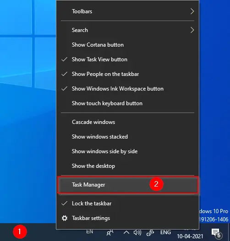Show hidden icons with the tray chevron
Screen dimensions: 230x241
[x=126, y=232]
